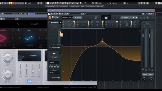
Task: Select the Object Selection arrow tool
Action: (x=48, y=3)
